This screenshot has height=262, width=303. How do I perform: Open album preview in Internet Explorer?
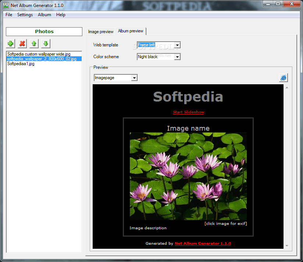coord(283,78)
